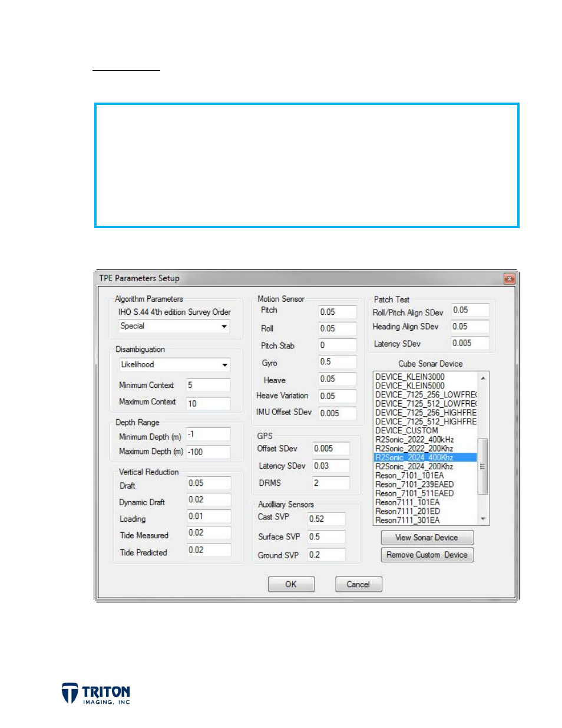This screenshot has height=728, width=562.
Task: Click the Cast SVP input field
Action: click(x=326, y=519)
